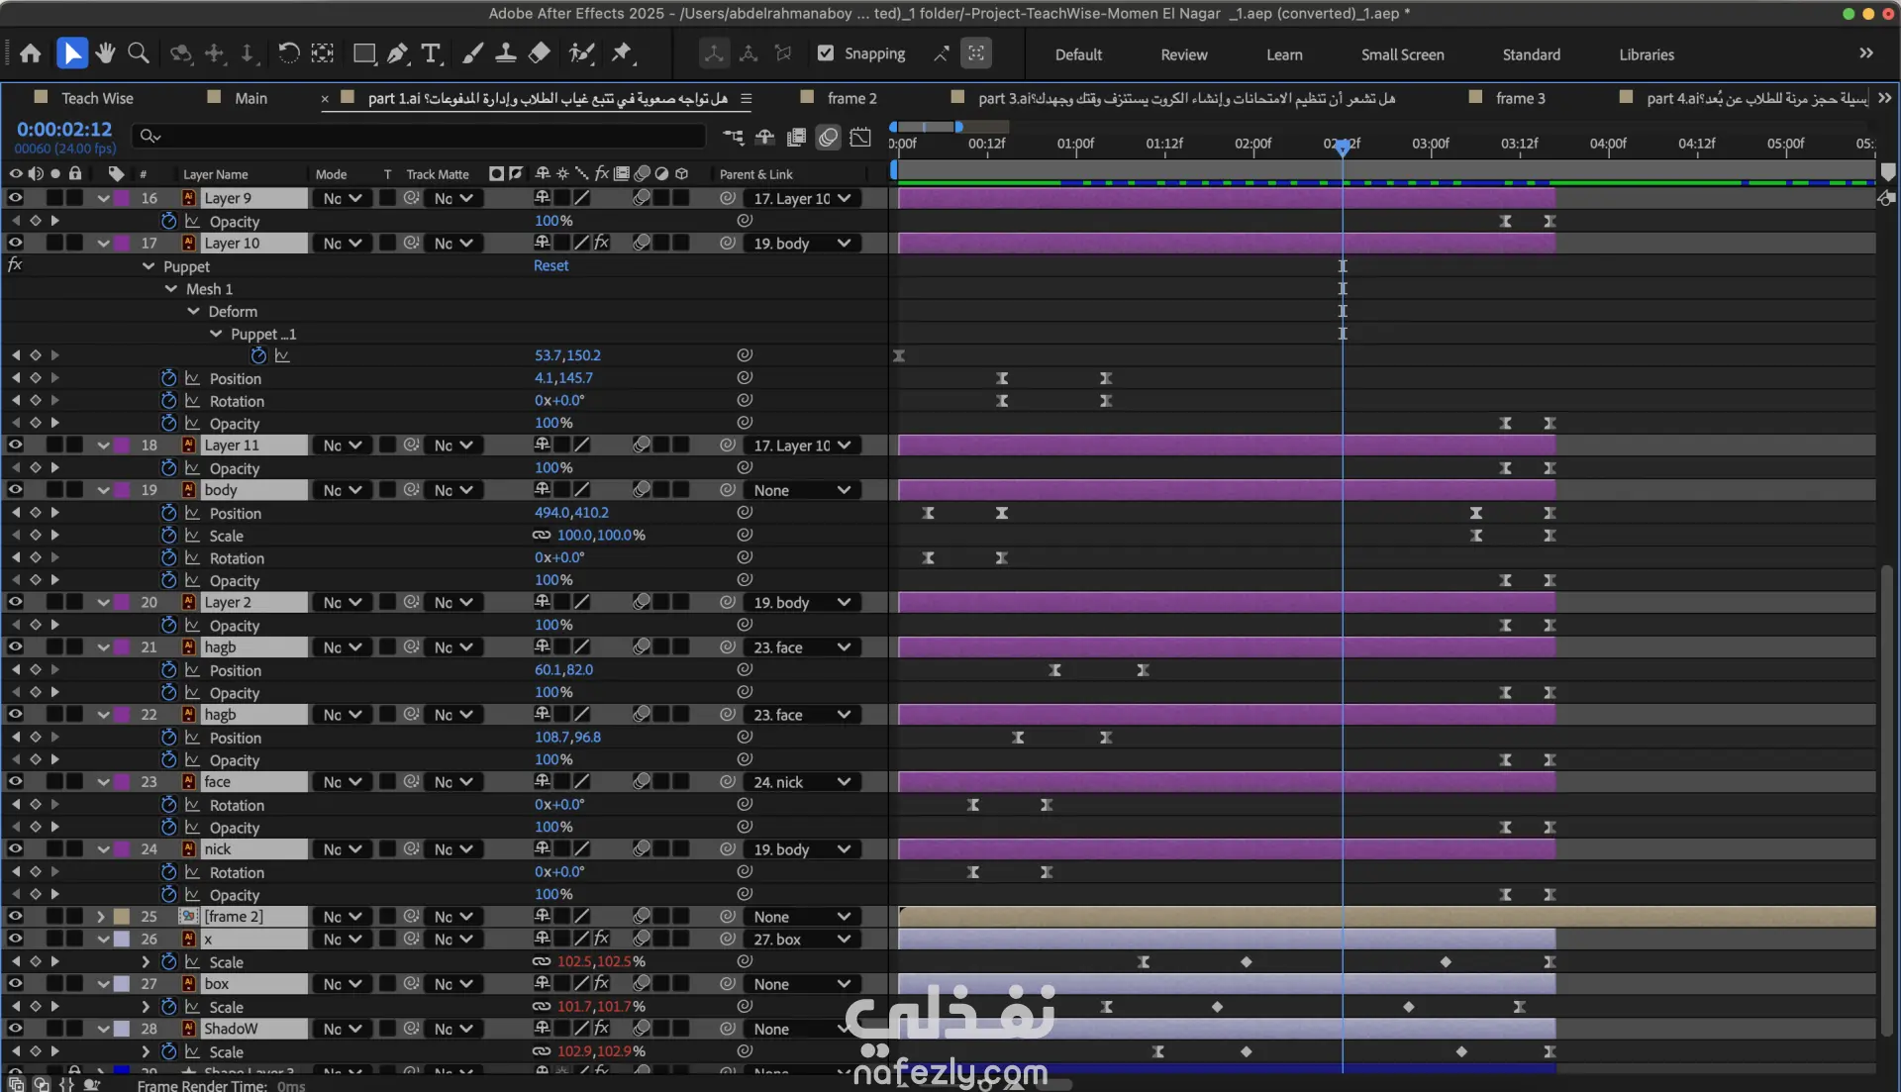This screenshot has height=1092, width=1901.
Task: Select the Type tool
Action: coord(431,53)
